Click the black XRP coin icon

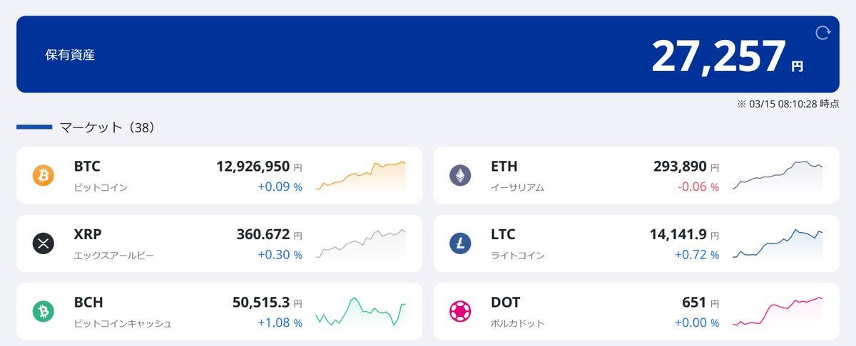44,243
